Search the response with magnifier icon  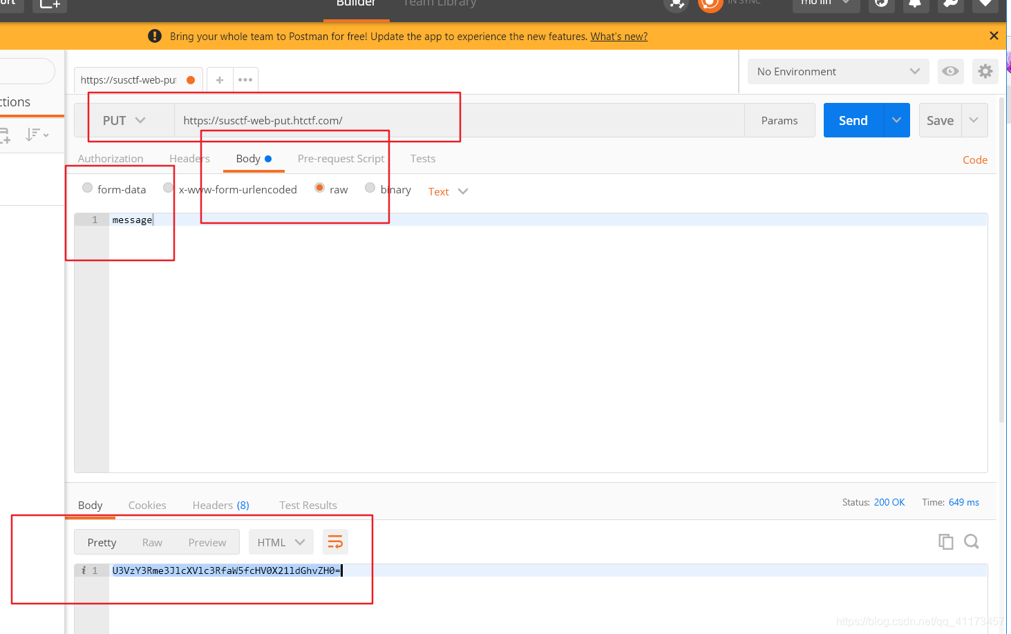pos(972,541)
